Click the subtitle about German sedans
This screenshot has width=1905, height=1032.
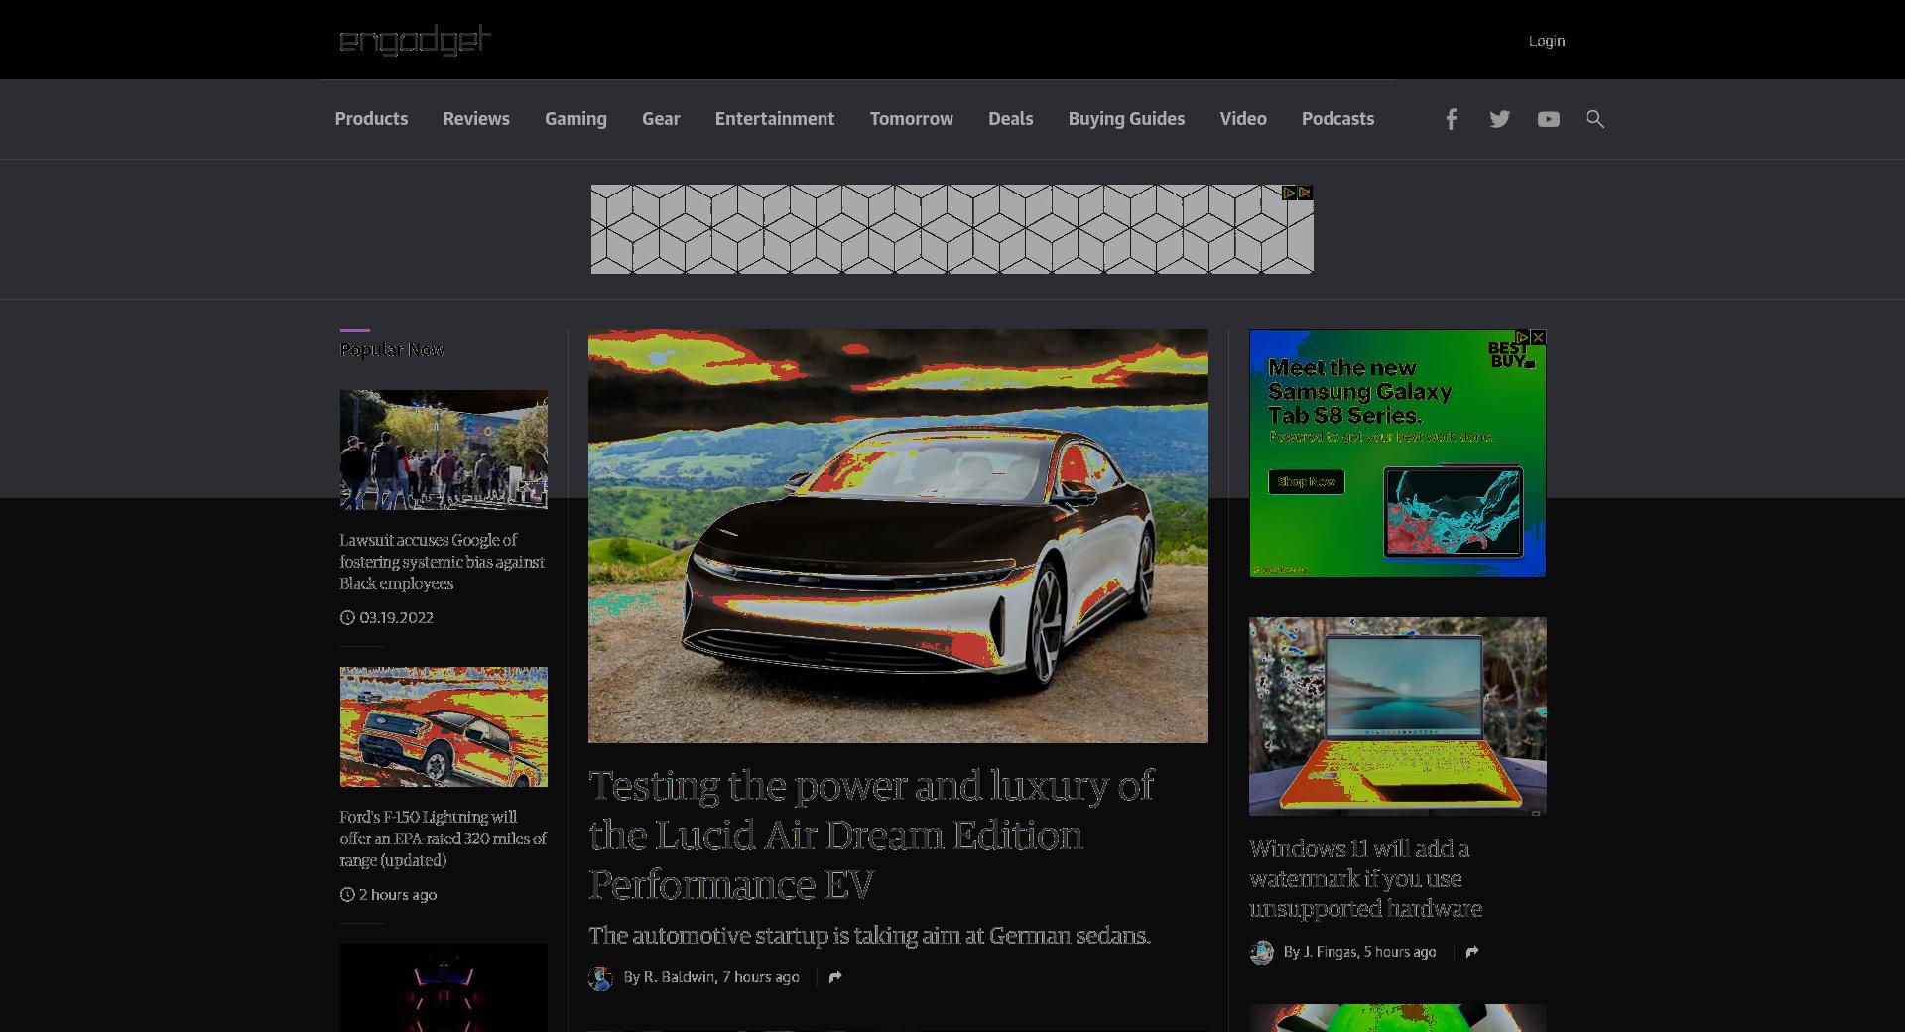click(x=869, y=936)
